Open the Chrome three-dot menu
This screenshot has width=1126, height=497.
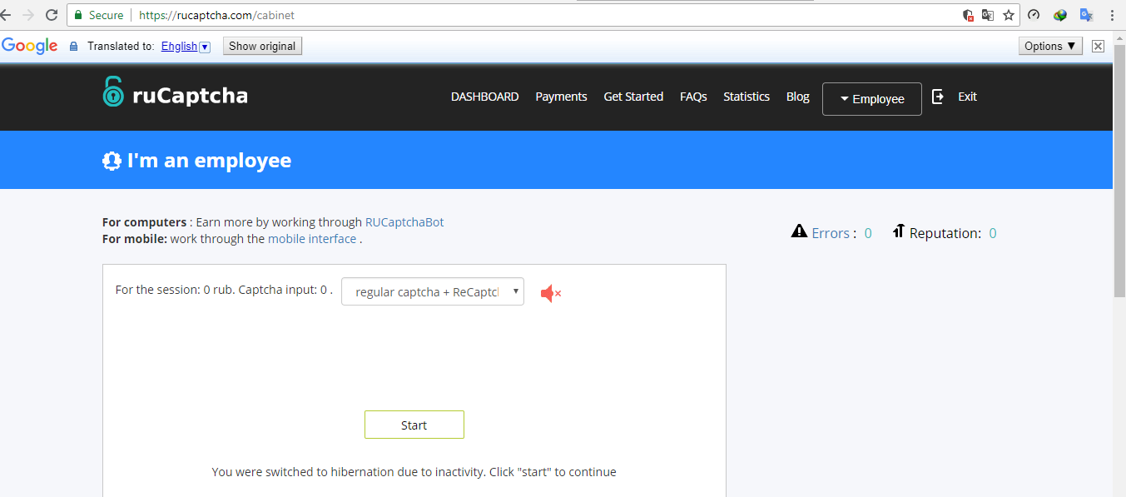pyautogui.click(x=1112, y=15)
